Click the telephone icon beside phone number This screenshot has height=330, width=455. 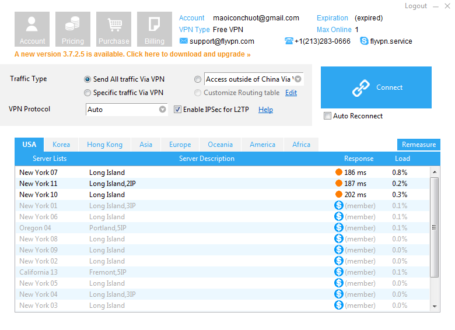[289, 41]
